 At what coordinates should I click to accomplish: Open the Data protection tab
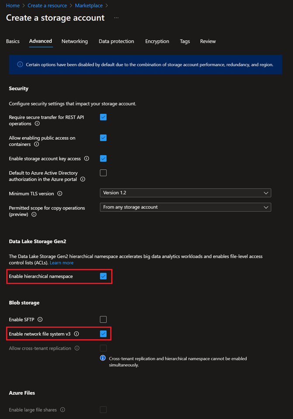point(116,41)
